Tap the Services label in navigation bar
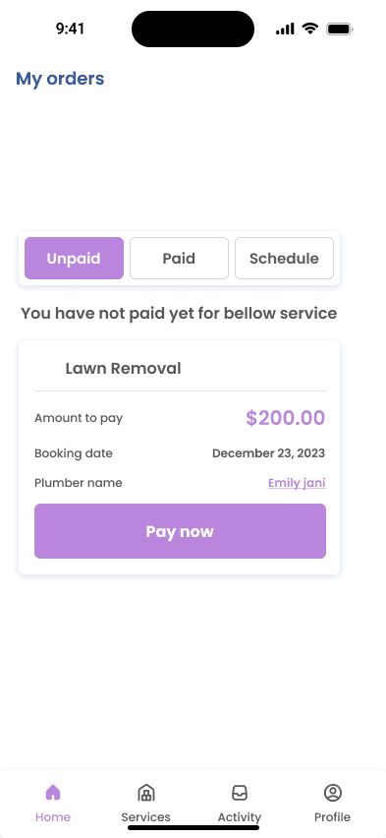Screen dimensions: 386x838 click(x=145, y=817)
